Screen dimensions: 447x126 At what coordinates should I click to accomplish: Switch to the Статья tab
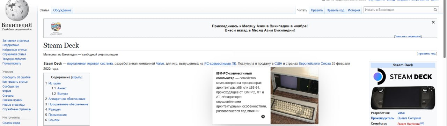44,10
